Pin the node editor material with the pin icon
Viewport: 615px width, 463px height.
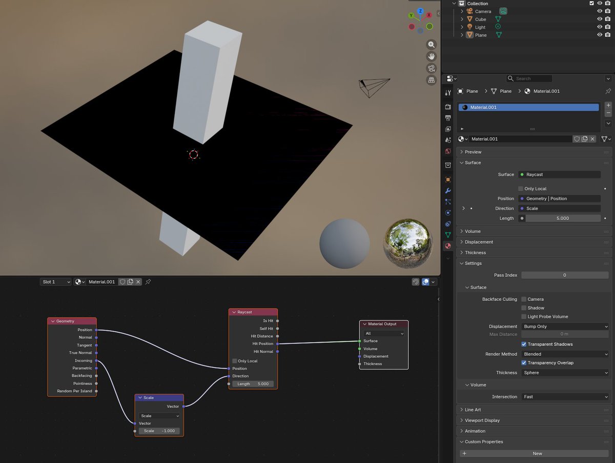point(148,282)
